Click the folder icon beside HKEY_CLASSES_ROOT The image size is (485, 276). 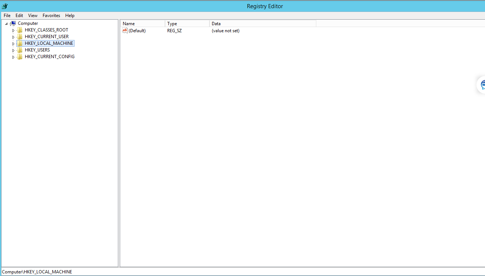[20, 30]
